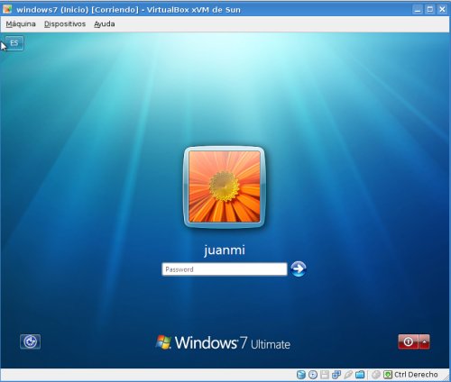Expand shutdown options arrow next to power
This screenshot has height=382, width=451.
pyautogui.click(x=424, y=341)
